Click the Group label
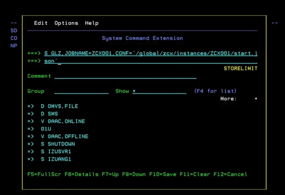 pyautogui.click(x=36, y=91)
